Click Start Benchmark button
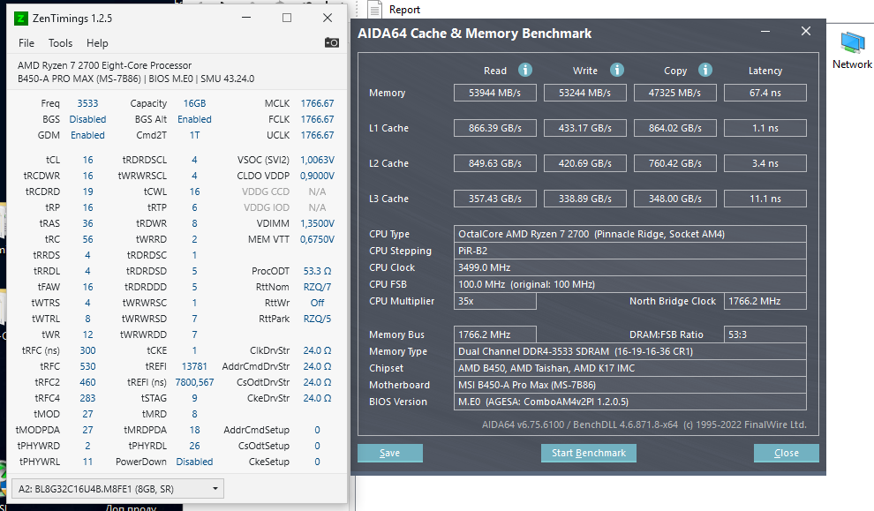This screenshot has width=874, height=511. click(589, 453)
